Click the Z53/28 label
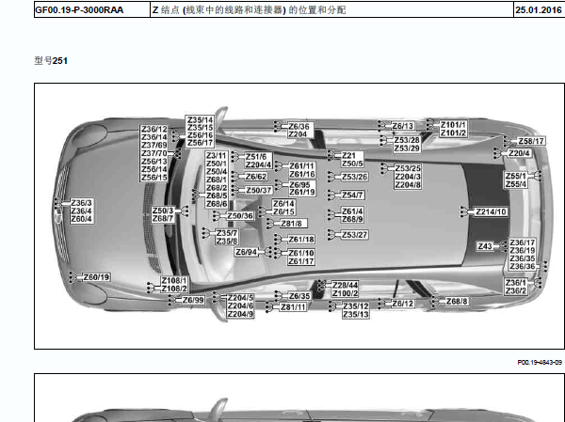 407,140
